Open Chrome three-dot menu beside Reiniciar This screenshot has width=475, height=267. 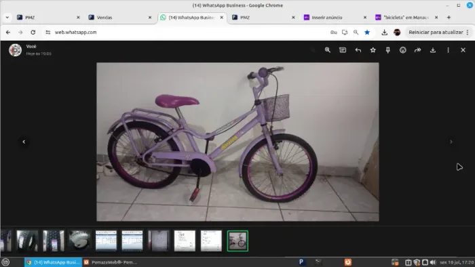(468, 33)
